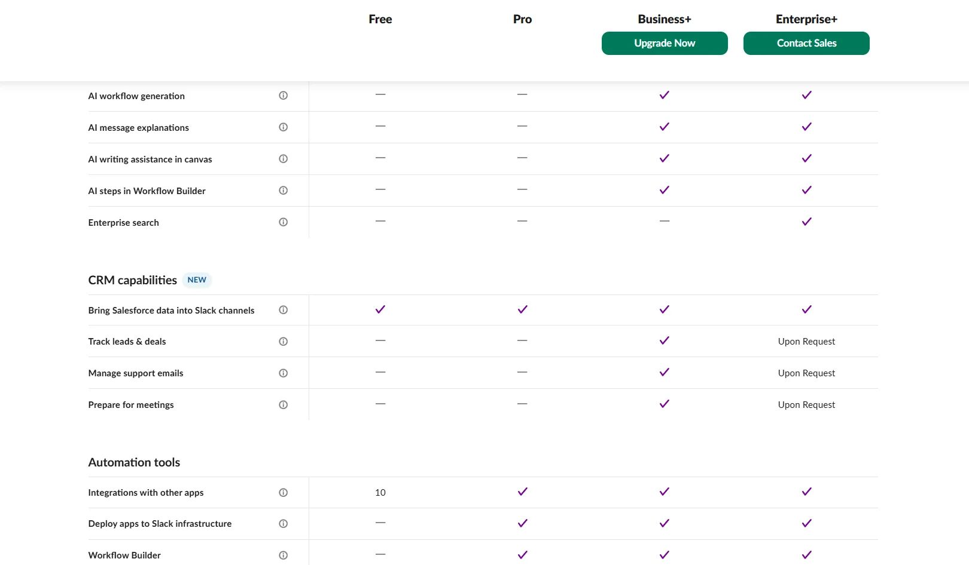Click the AI writing assistance in canvas label
969x565 pixels.
point(150,159)
